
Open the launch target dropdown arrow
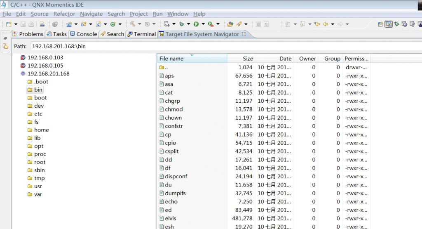[174, 24]
